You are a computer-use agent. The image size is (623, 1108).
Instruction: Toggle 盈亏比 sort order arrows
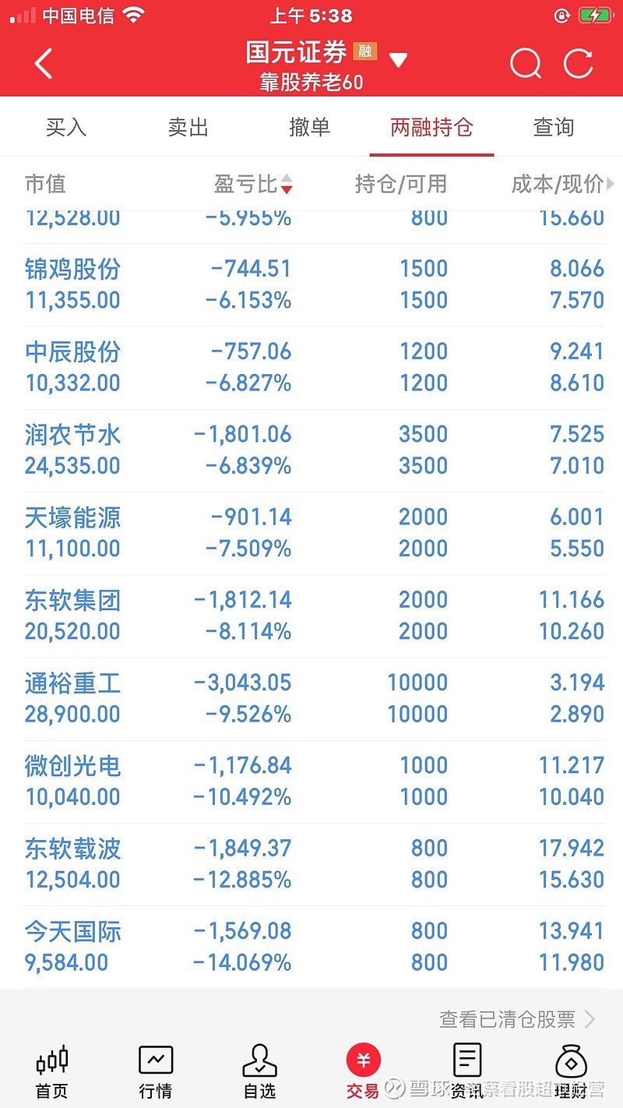pos(287,184)
